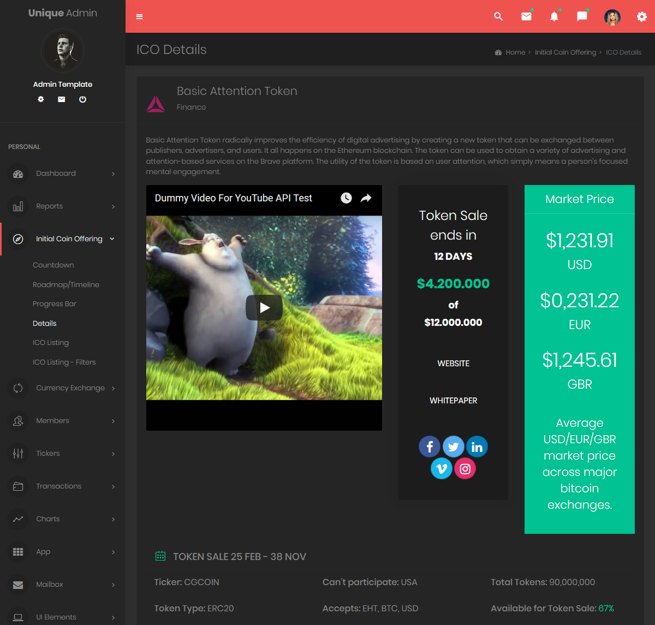The height and width of the screenshot is (625, 655).
Task: Open the Twitter social icon
Action: point(453,447)
